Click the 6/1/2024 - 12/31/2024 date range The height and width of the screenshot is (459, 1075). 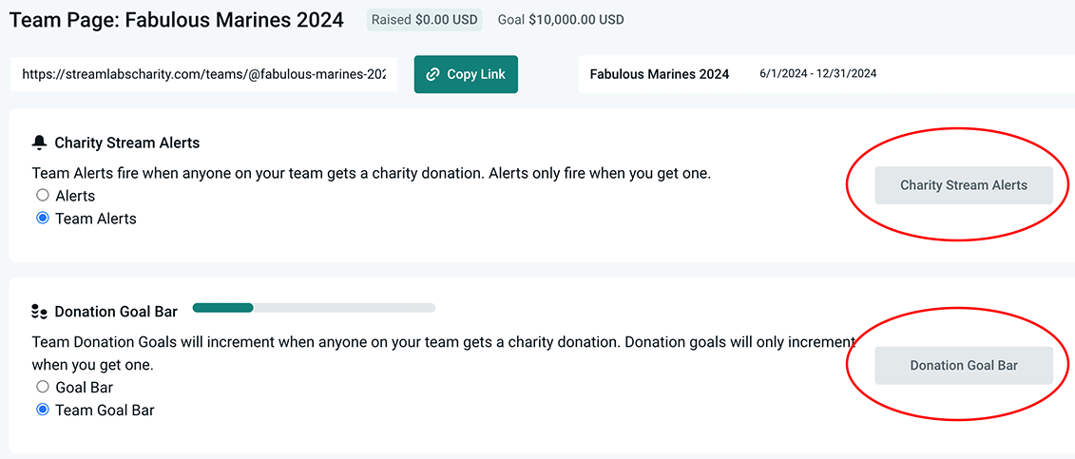[x=817, y=74]
